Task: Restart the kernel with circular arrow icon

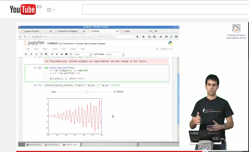Action: click(x=71, y=54)
